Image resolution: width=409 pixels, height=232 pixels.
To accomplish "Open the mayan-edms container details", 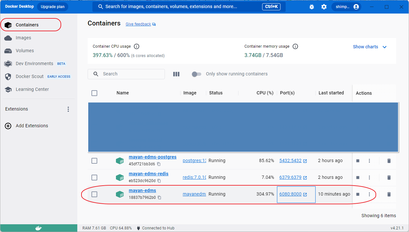I will pos(142,191).
